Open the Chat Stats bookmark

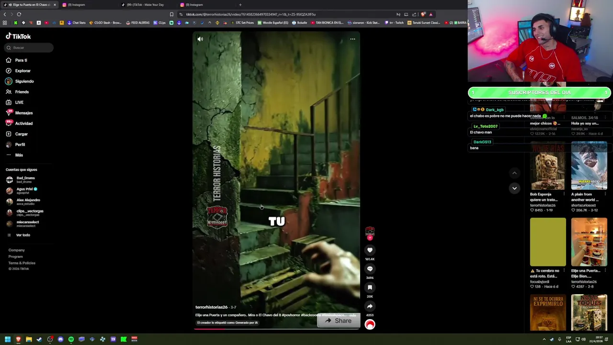[76, 23]
